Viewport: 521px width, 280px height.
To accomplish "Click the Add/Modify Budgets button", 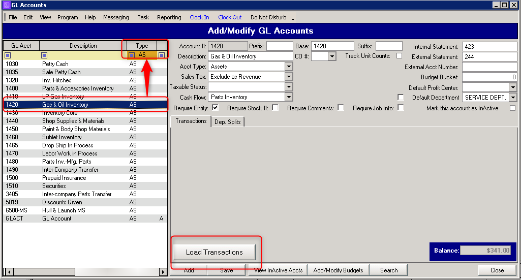I will [x=338, y=270].
